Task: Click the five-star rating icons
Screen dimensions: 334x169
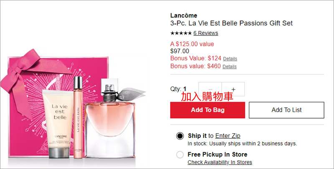Action: coord(181,33)
